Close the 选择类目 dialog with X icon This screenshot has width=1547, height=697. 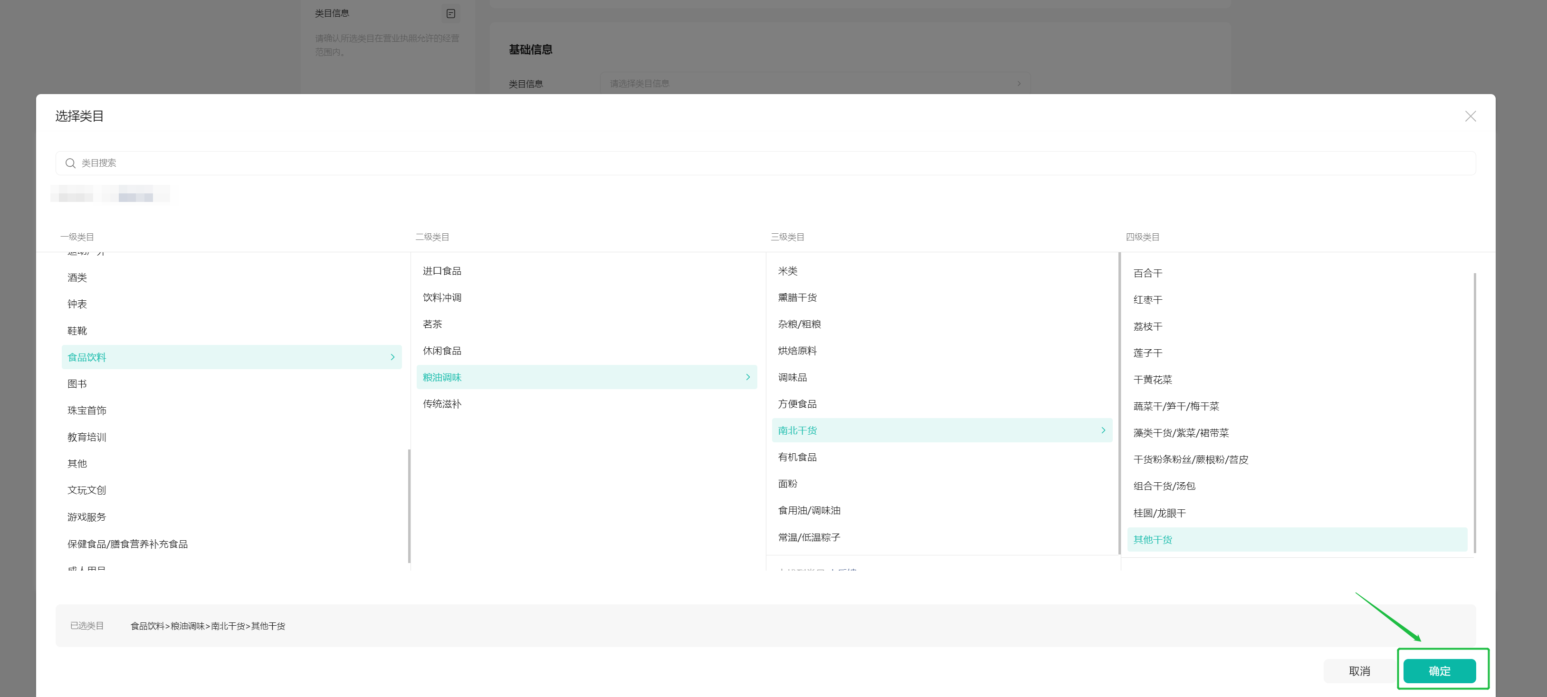click(1470, 116)
